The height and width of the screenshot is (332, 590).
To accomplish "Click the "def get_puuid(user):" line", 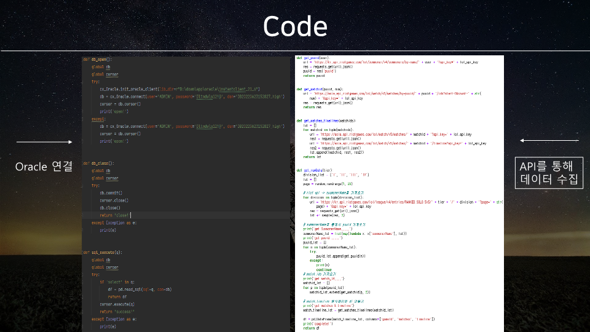I will click(313, 58).
